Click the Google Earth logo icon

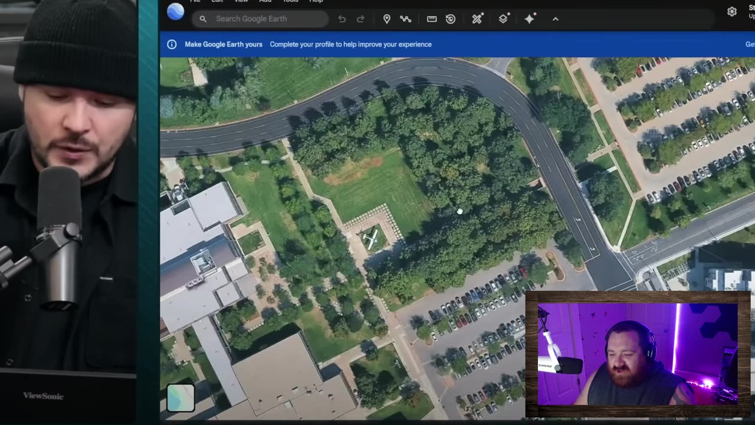[x=175, y=11]
